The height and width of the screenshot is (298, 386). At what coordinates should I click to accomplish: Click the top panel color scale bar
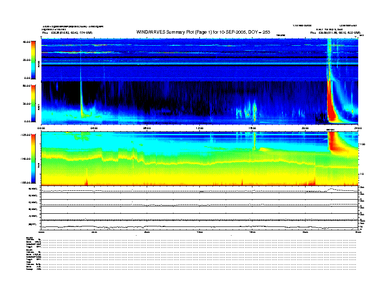[33, 60]
